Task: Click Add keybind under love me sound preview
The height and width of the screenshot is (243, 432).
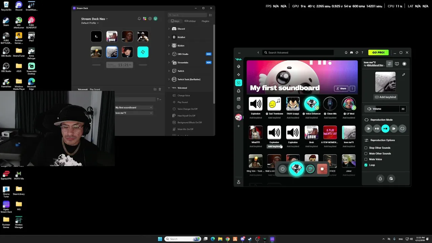Action: [x=385, y=97]
